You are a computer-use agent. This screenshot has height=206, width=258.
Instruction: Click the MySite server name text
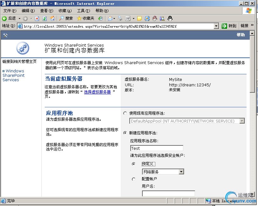[175, 80]
